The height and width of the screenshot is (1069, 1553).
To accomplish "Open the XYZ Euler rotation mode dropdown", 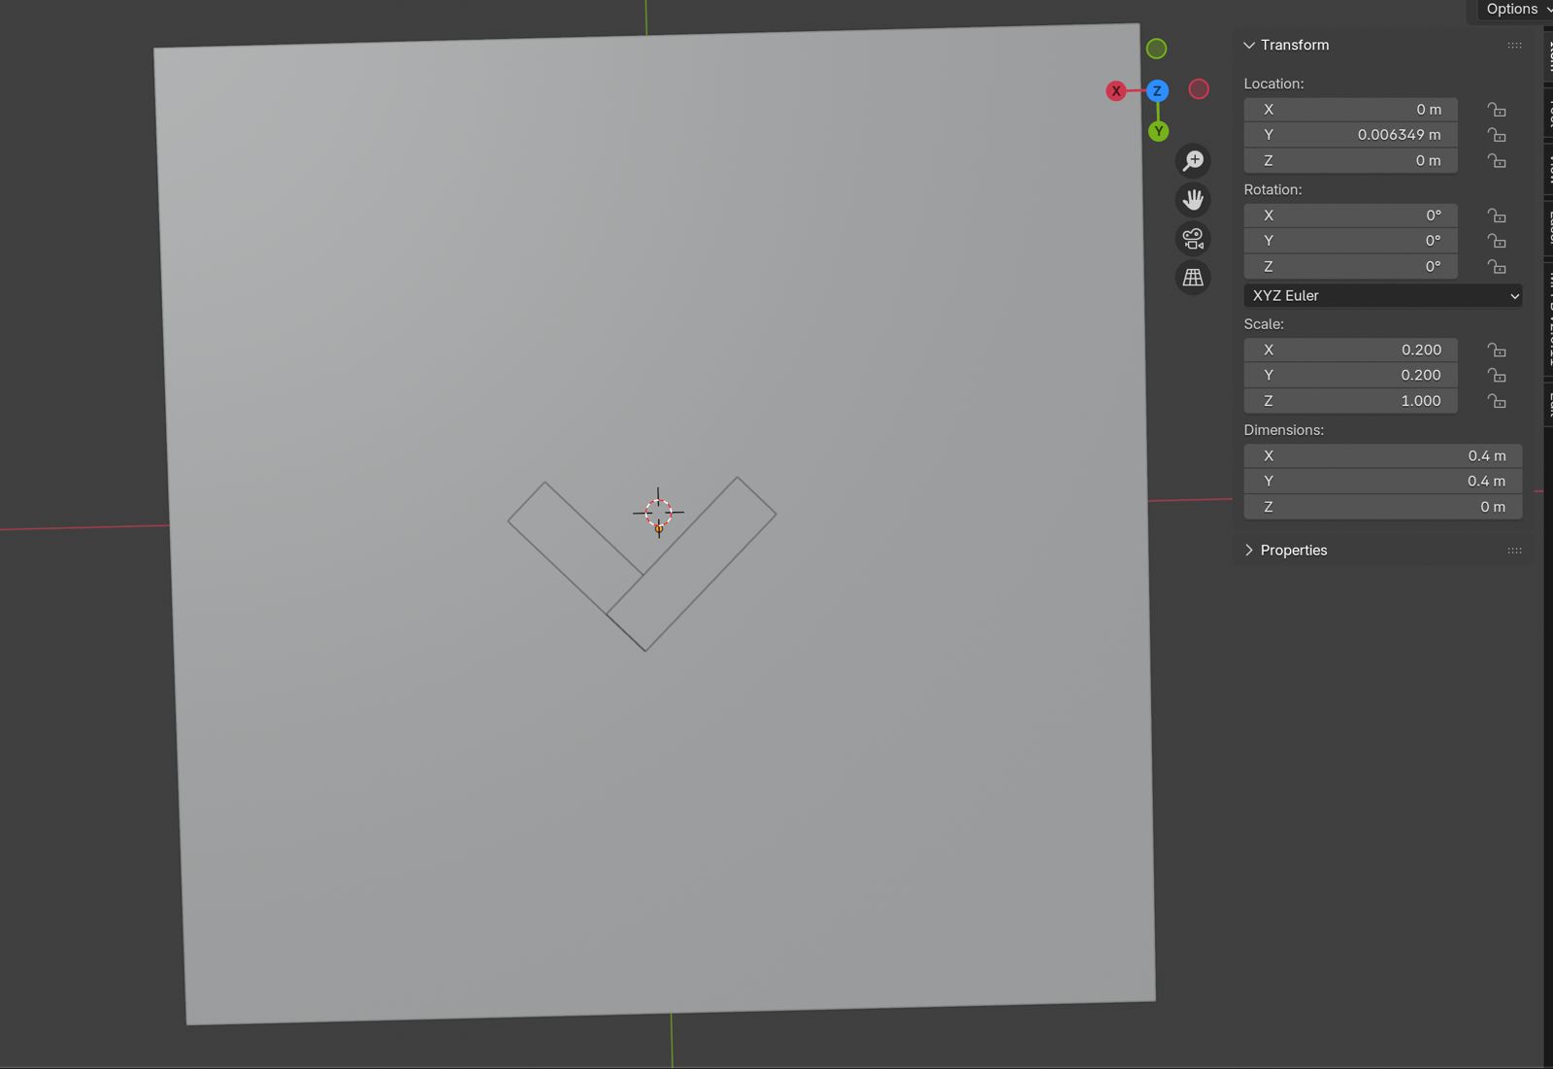I will (x=1382, y=296).
